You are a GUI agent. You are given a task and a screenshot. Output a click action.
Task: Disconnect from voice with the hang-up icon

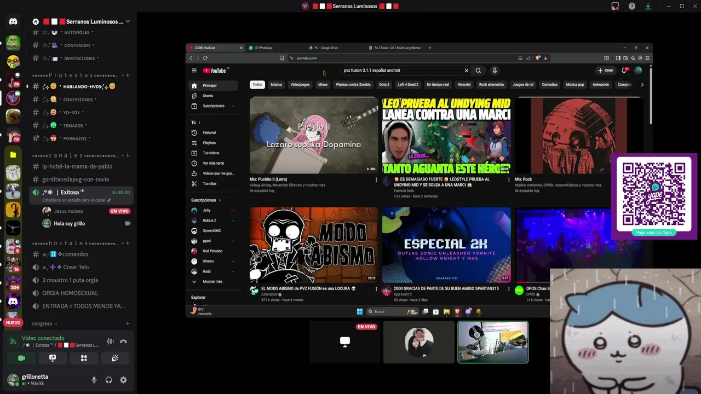tap(123, 341)
